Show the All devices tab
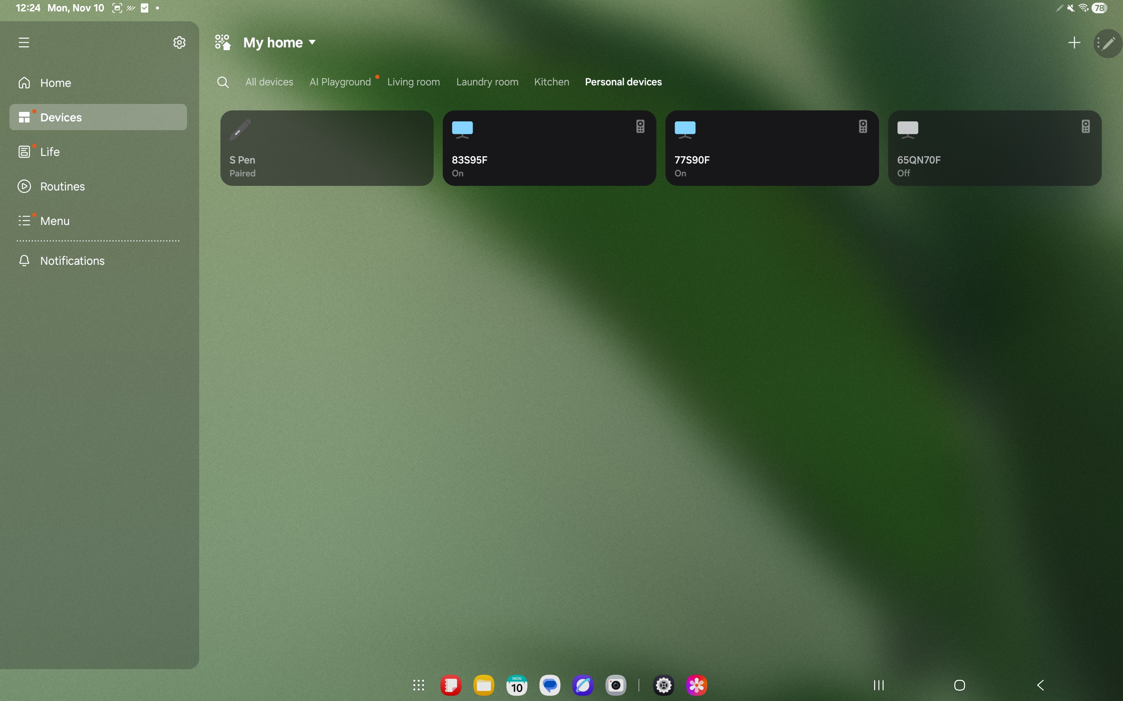 (x=269, y=82)
